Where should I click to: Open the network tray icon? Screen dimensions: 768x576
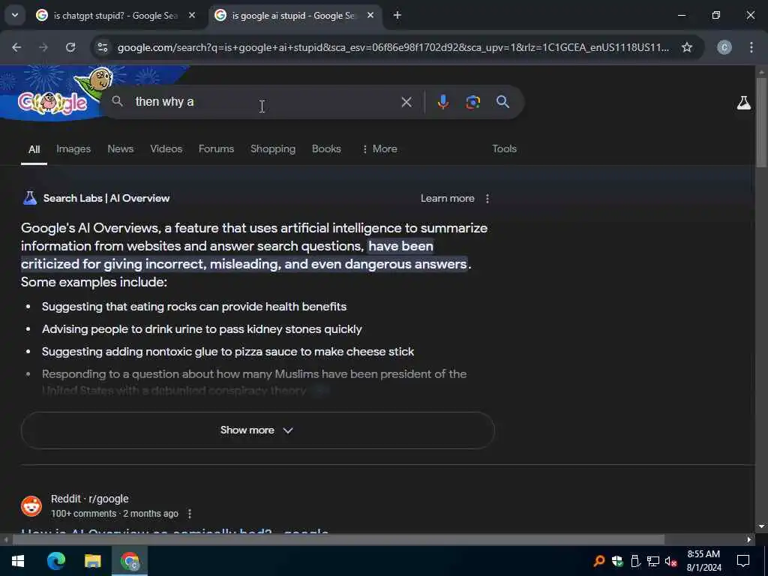coord(653,561)
